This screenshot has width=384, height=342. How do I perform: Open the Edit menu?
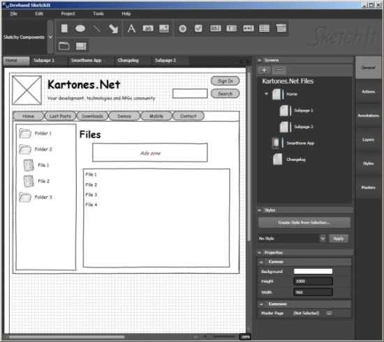coord(39,14)
